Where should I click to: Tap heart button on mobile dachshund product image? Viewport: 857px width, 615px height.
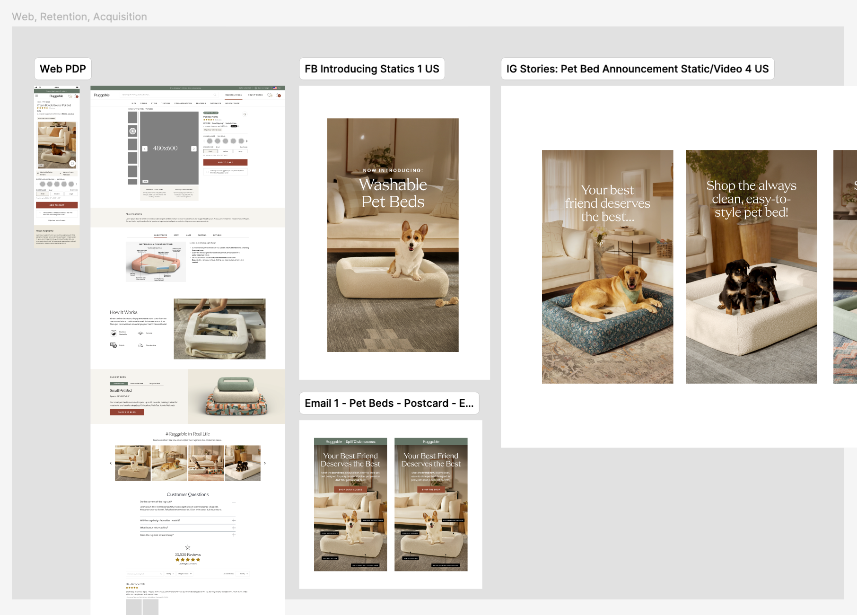(x=72, y=163)
